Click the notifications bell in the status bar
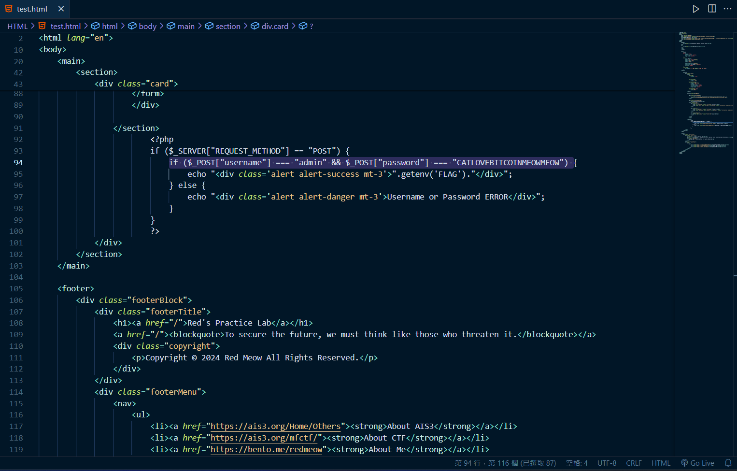Screen dimensions: 737x471 coord(728,463)
